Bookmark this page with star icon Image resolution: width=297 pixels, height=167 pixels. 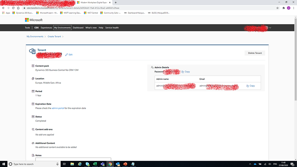[x=278, y=8]
